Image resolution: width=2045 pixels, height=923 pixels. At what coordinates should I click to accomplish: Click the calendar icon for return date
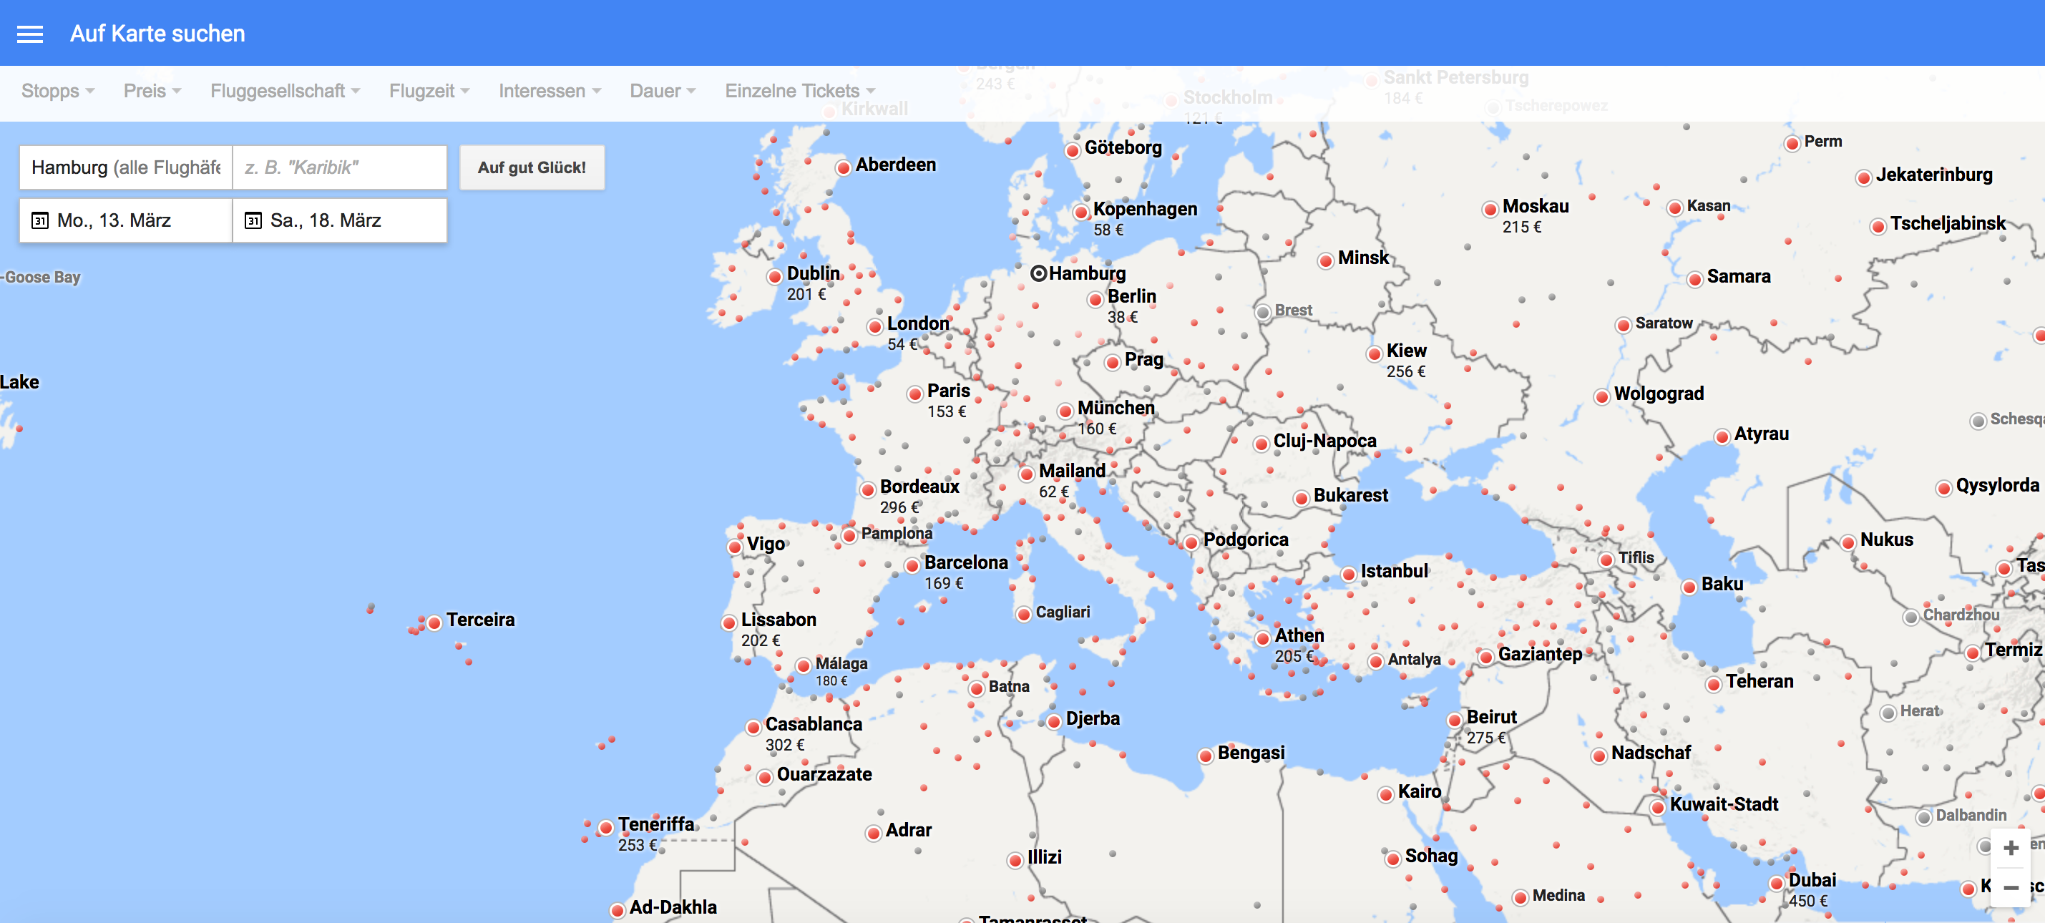253,220
